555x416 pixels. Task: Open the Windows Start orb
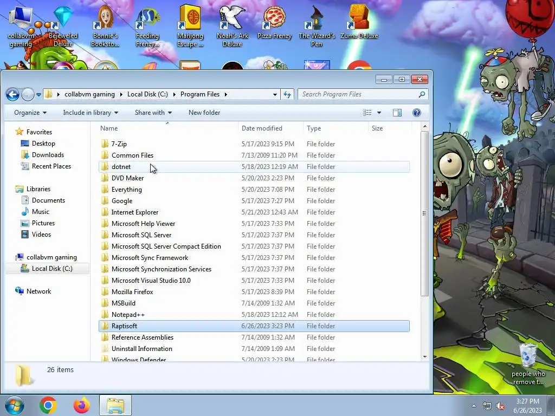click(x=14, y=405)
